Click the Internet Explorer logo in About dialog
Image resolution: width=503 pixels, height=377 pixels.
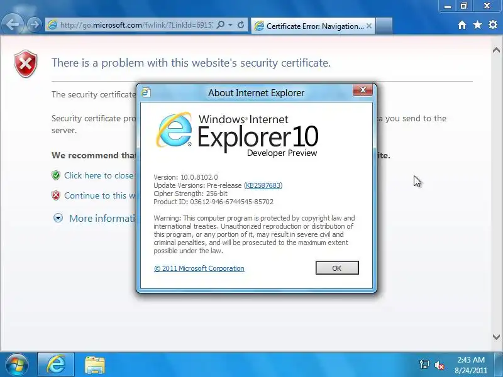[x=174, y=129]
